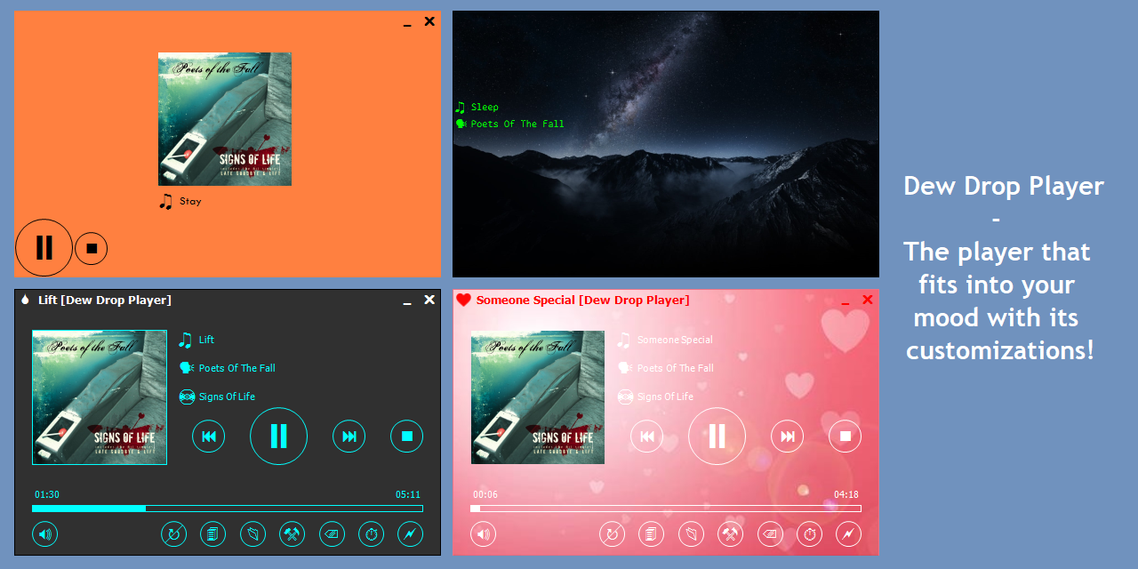Open the playlist in the dark player
The image size is (1138, 569).
tap(212, 534)
